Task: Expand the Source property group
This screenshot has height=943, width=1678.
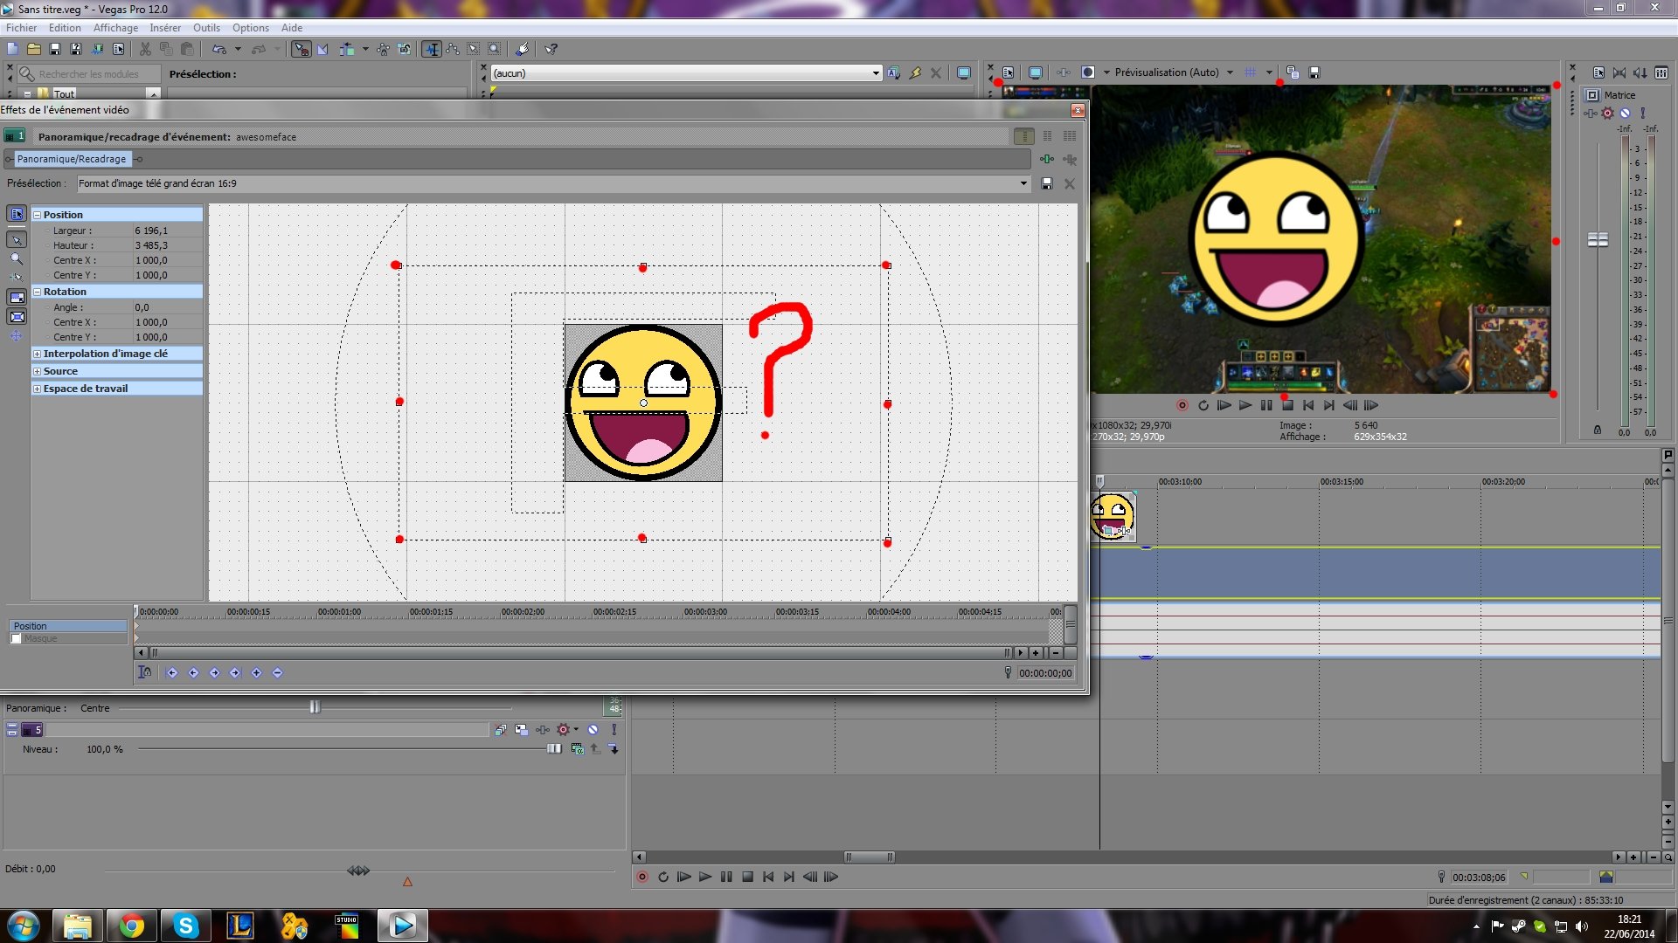Action: (38, 371)
